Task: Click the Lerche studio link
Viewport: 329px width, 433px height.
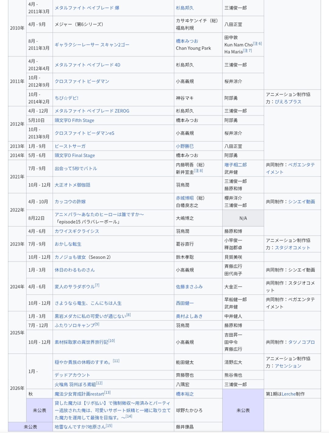Action: [x=288, y=394]
